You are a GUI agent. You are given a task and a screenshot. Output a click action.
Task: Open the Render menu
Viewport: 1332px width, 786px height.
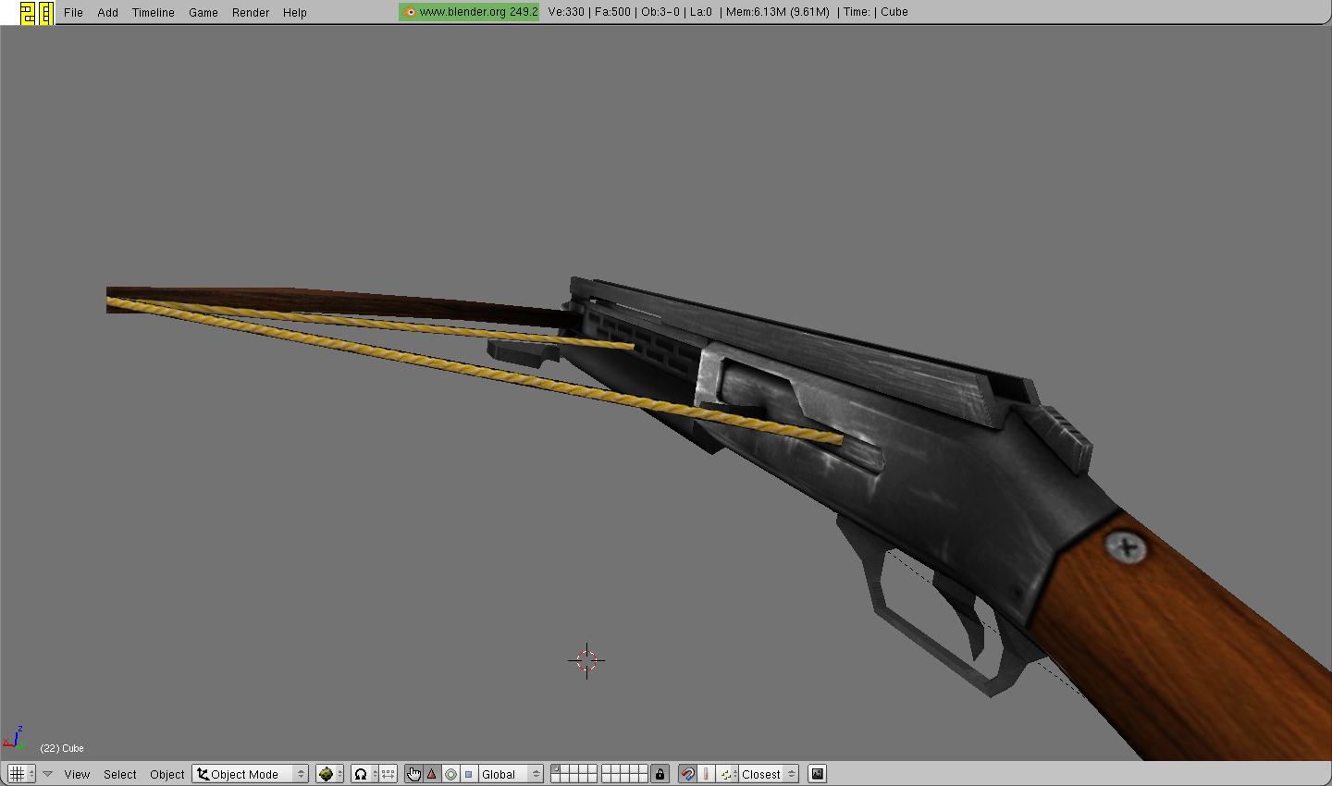point(251,13)
